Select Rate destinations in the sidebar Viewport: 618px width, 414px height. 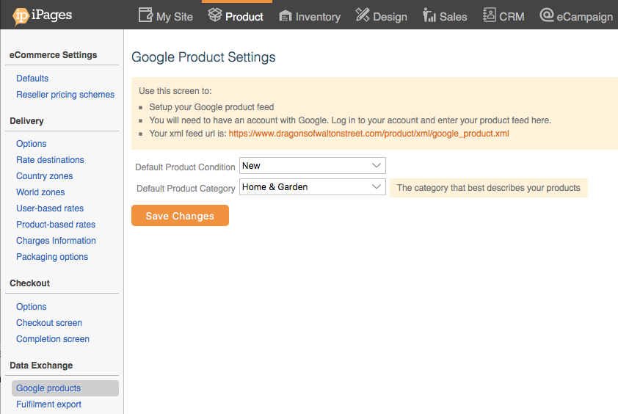(50, 160)
